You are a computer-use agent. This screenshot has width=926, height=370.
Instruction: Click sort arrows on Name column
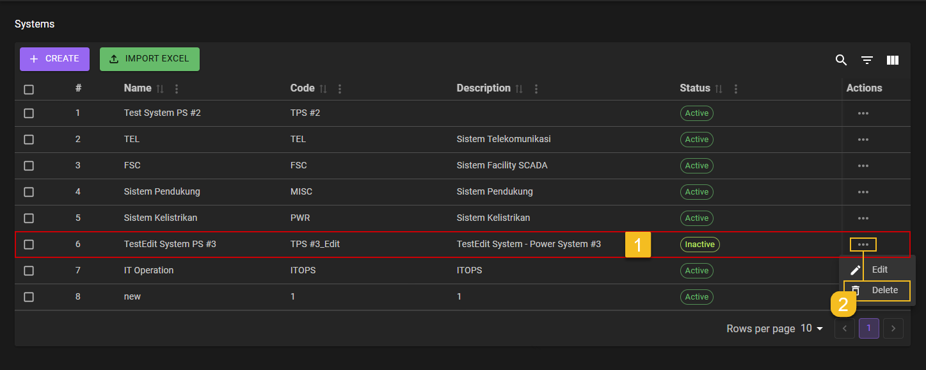pyautogui.click(x=160, y=89)
